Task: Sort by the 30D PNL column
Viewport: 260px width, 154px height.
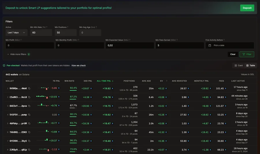Action: tap(88, 81)
